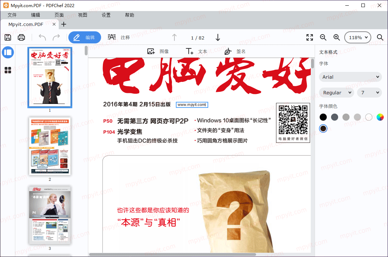388x257 pixels.
Task: Click the text 巧用圆角方格展示图片
Action: click(x=222, y=141)
